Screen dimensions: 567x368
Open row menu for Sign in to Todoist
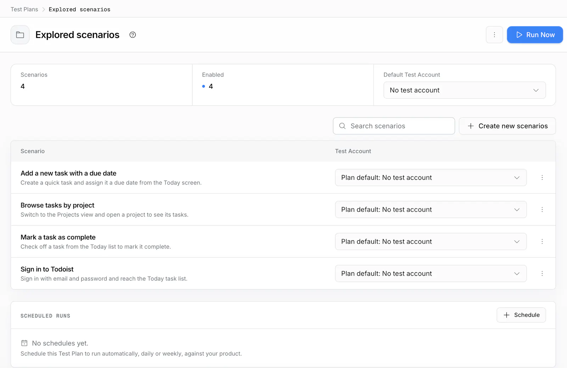click(542, 273)
